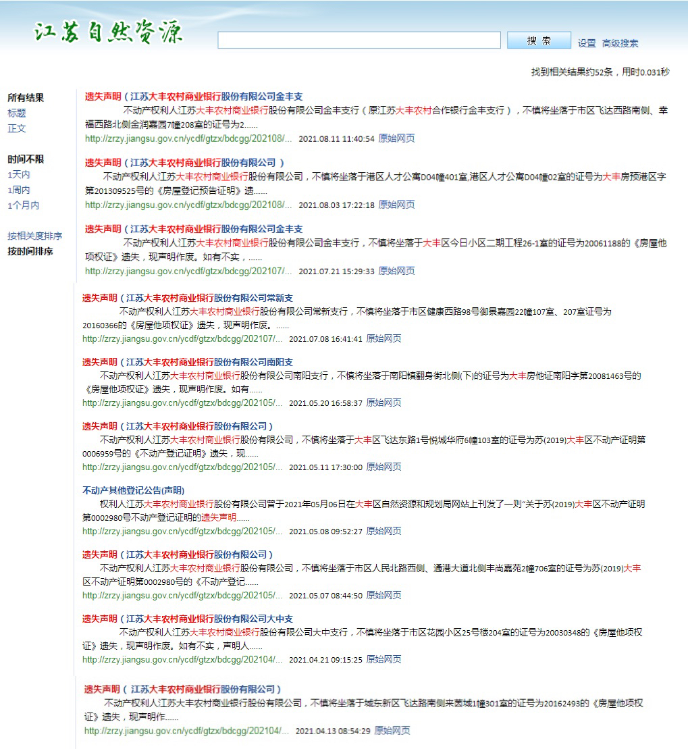Select the 所有结果 filter
The image size is (688, 749).
26,98
